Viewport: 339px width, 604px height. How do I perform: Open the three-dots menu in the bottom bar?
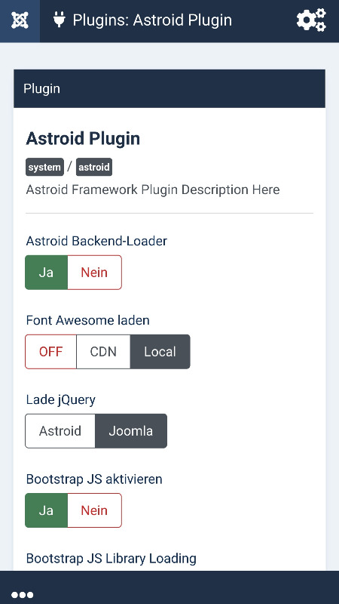pyautogui.click(x=23, y=595)
